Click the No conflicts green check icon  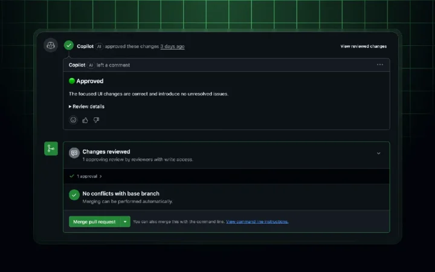[x=74, y=195]
